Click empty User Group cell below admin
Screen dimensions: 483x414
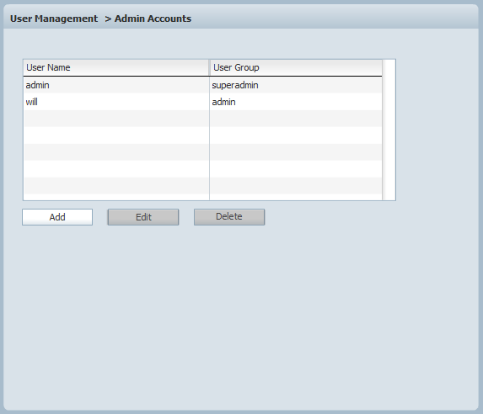[x=296, y=119]
